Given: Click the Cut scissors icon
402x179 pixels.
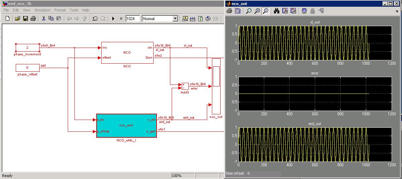Looking at the screenshot, I should pos(44,18).
